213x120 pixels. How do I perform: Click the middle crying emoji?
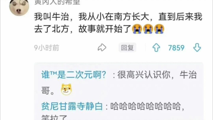148,29
